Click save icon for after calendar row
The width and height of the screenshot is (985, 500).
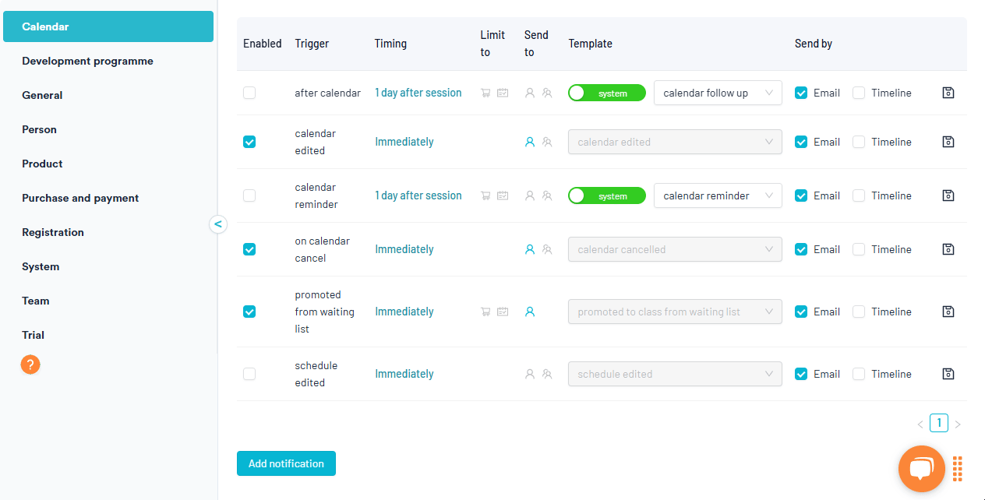(948, 93)
